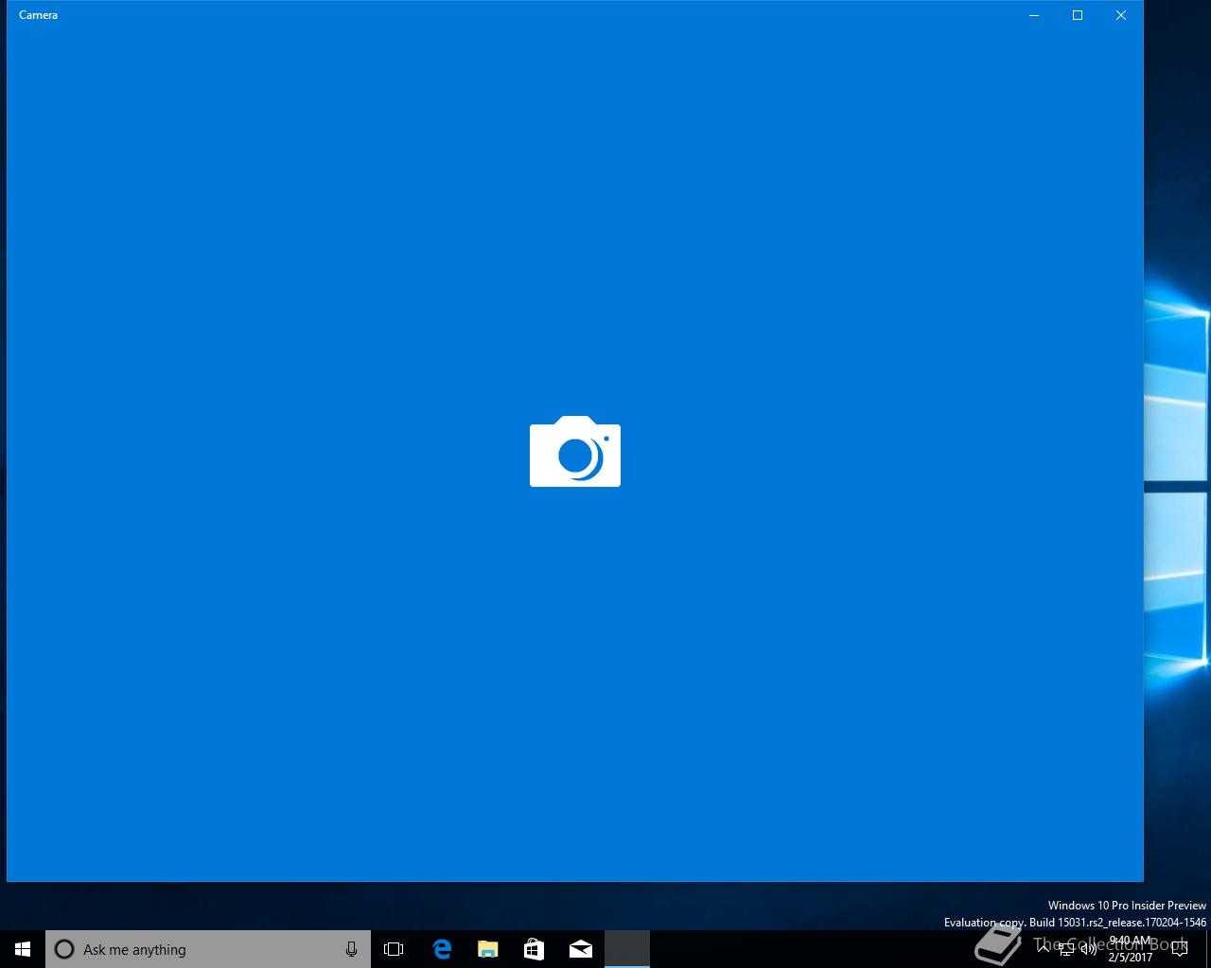The image size is (1211, 968).
Task: Minimize the Camera window
Action: [x=1034, y=15]
